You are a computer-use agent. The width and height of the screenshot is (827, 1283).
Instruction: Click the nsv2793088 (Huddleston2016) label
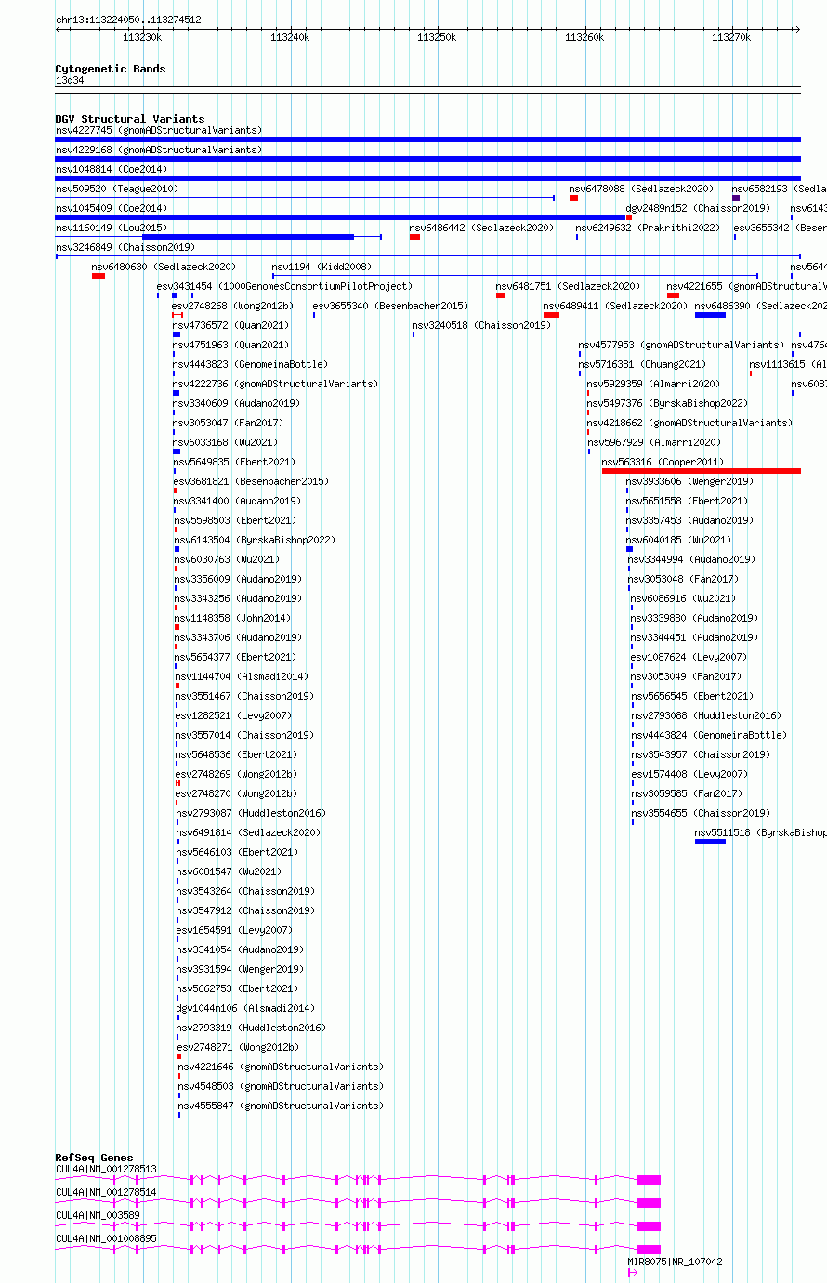[707, 715]
